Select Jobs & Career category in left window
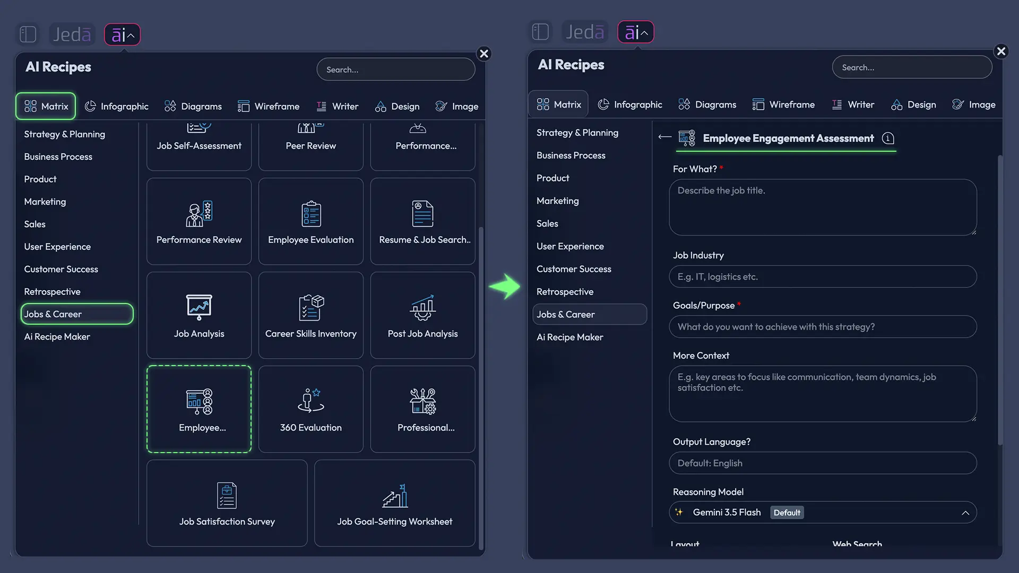 click(x=77, y=314)
